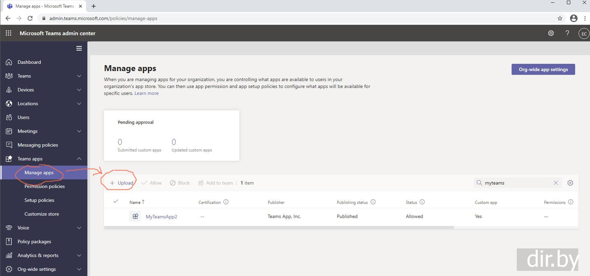Image resolution: width=590 pixels, height=276 pixels.
Task: Open help question mark icon
Action: coord(567,33)
